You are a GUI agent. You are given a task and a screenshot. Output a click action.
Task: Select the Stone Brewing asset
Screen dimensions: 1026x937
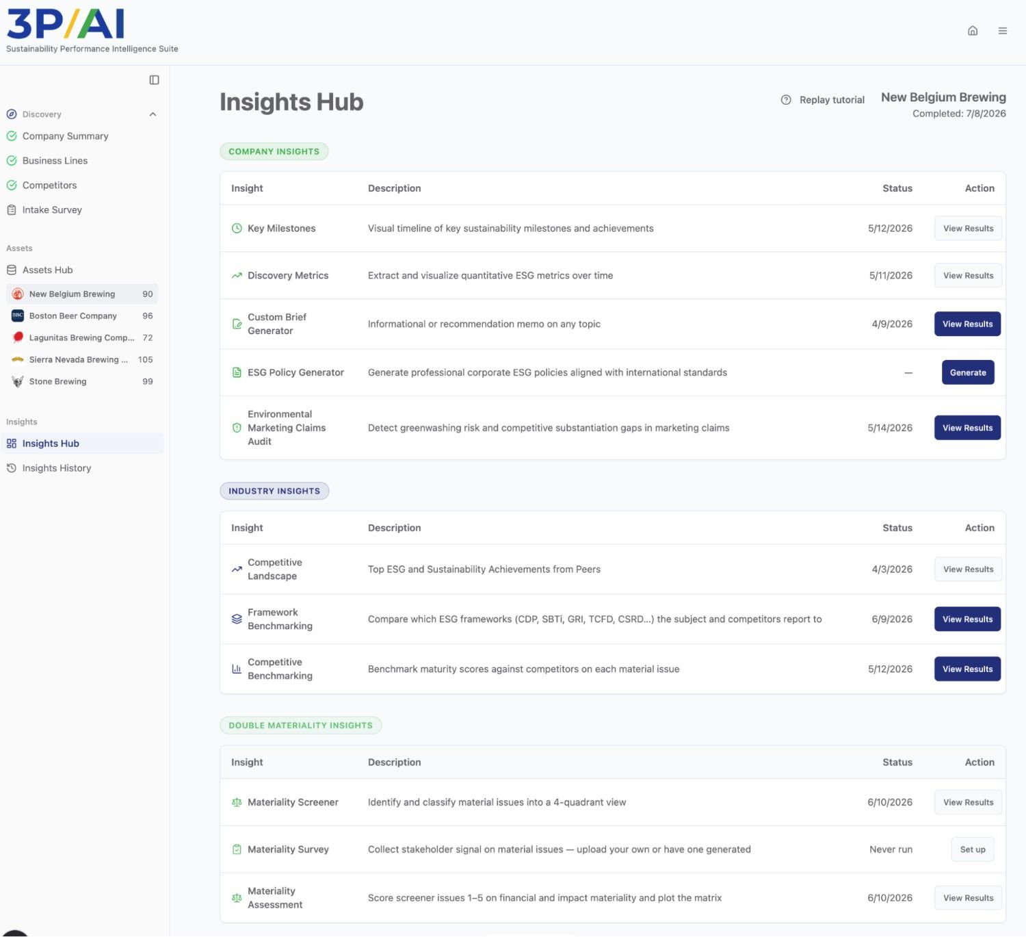point(82,382)
